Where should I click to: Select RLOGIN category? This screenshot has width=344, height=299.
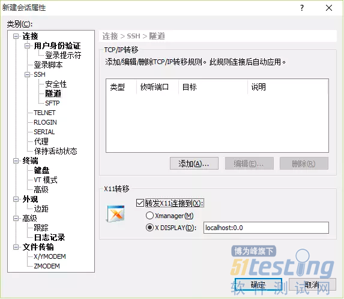(x=45, y=122)
